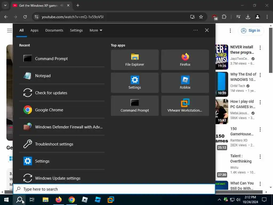The height and width of the screenshot is (205, 273).
Task: Open the notification center icon
Action: tap(264, 200)
